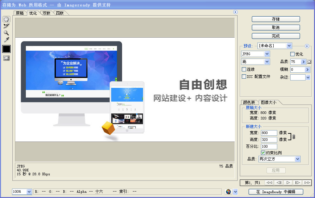Screen dimensions: 315x198
Task: Click the 存储 button
Action: point(276,19)
